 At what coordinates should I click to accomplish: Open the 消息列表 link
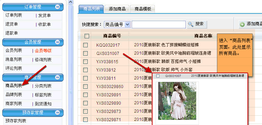tap(14, 59)
